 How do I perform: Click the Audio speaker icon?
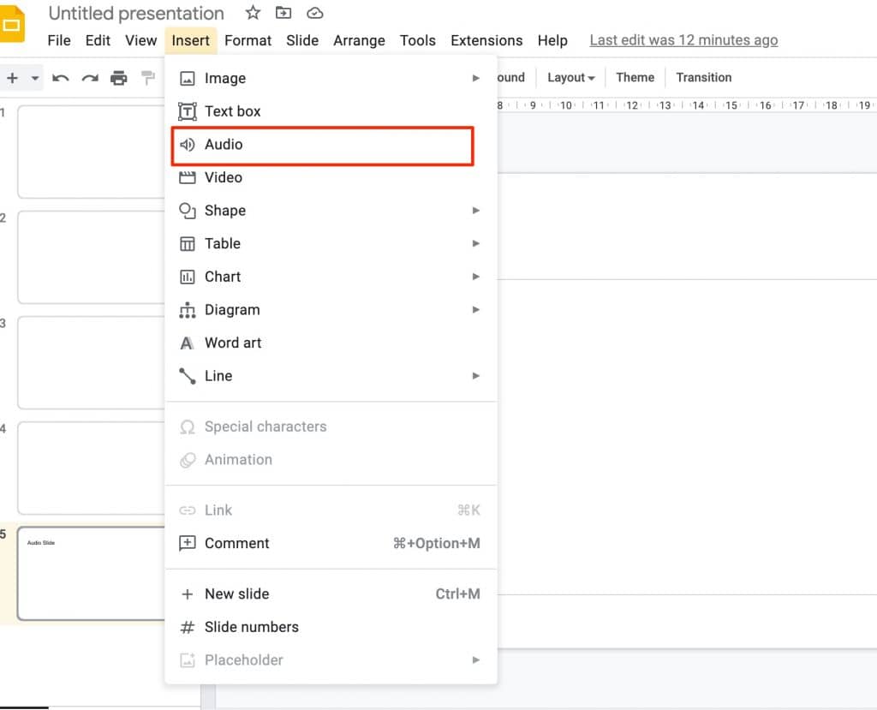pyautogui.click(x=188, y=145)
